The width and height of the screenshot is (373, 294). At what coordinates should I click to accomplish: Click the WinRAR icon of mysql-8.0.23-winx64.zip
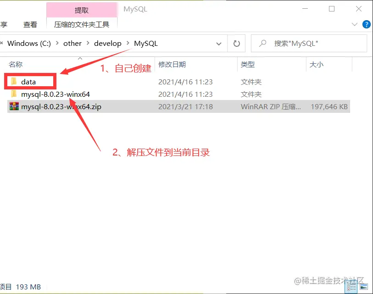pyautogui.click(x=14, y=106)
